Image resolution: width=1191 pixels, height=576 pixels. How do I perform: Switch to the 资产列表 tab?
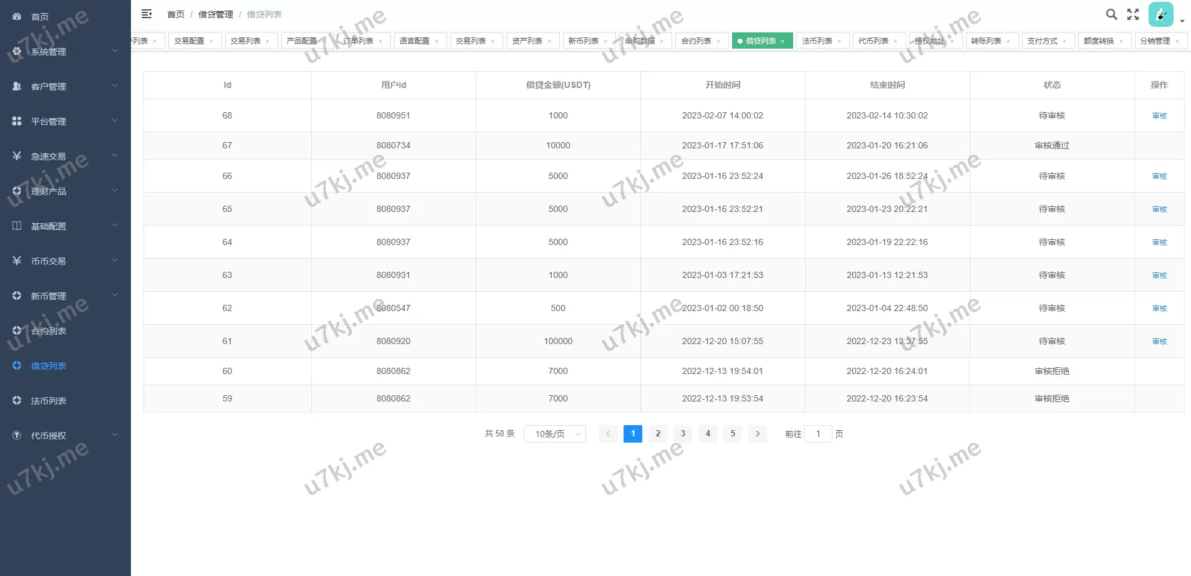(x=527, y=41)
